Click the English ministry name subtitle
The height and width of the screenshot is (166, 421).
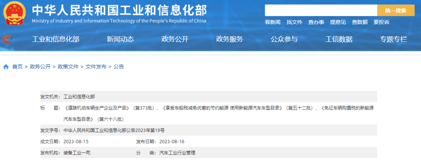pyautogui.click(x=119, y=21)
